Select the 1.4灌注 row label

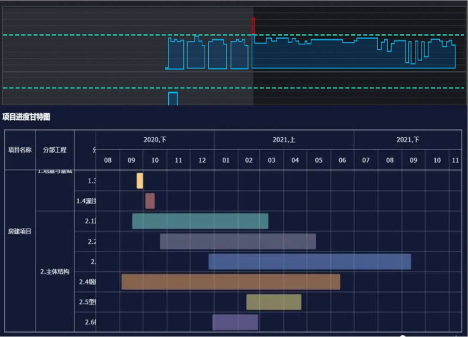86,201
